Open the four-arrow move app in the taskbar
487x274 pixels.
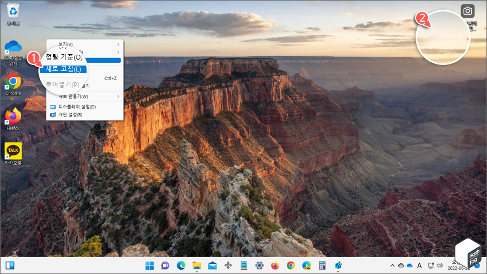228,266
